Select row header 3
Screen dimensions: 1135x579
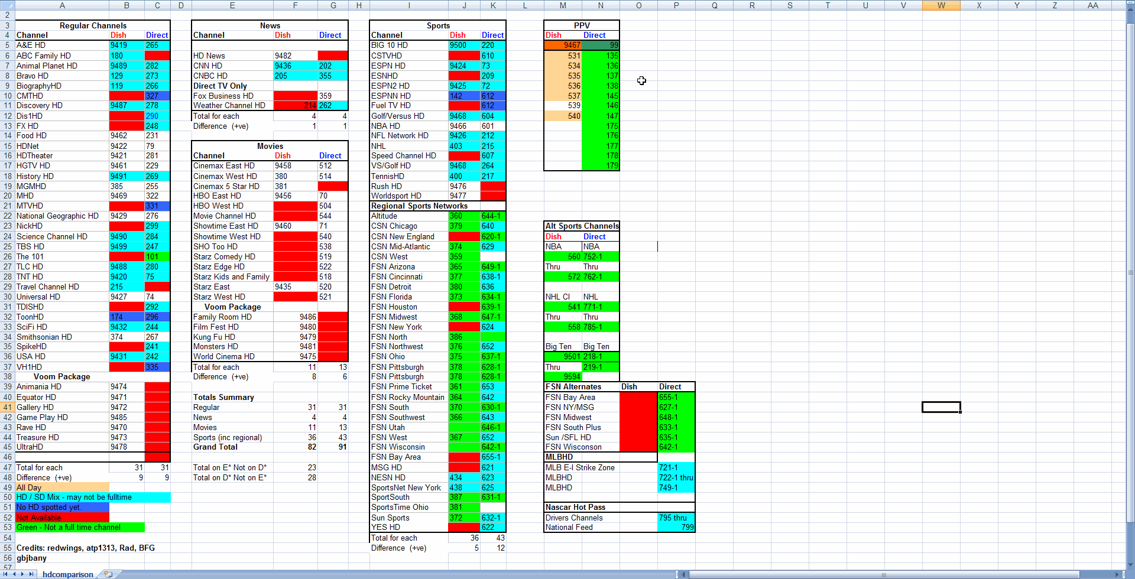coord(7,25)
